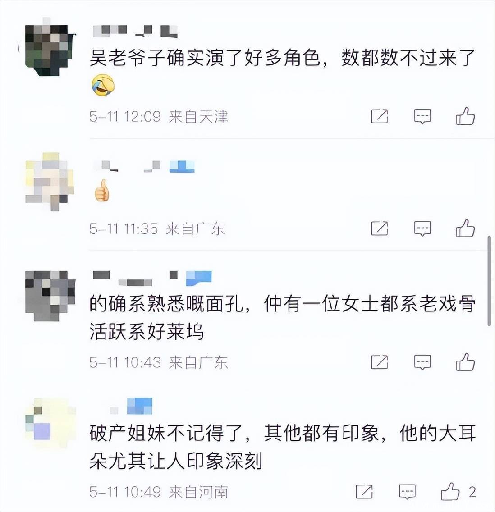Open the username above the 吴老爷子 comment
The image size is (495, 512).
pyautogui.click(x=135, y=32)
